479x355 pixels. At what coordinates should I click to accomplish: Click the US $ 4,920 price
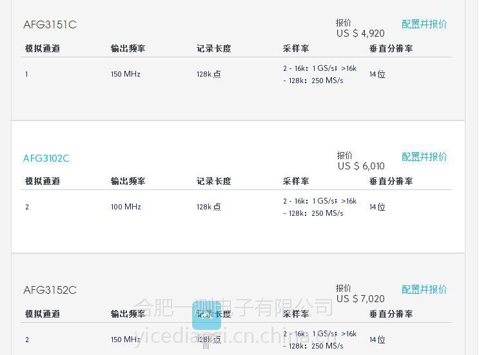coord(360,34)
